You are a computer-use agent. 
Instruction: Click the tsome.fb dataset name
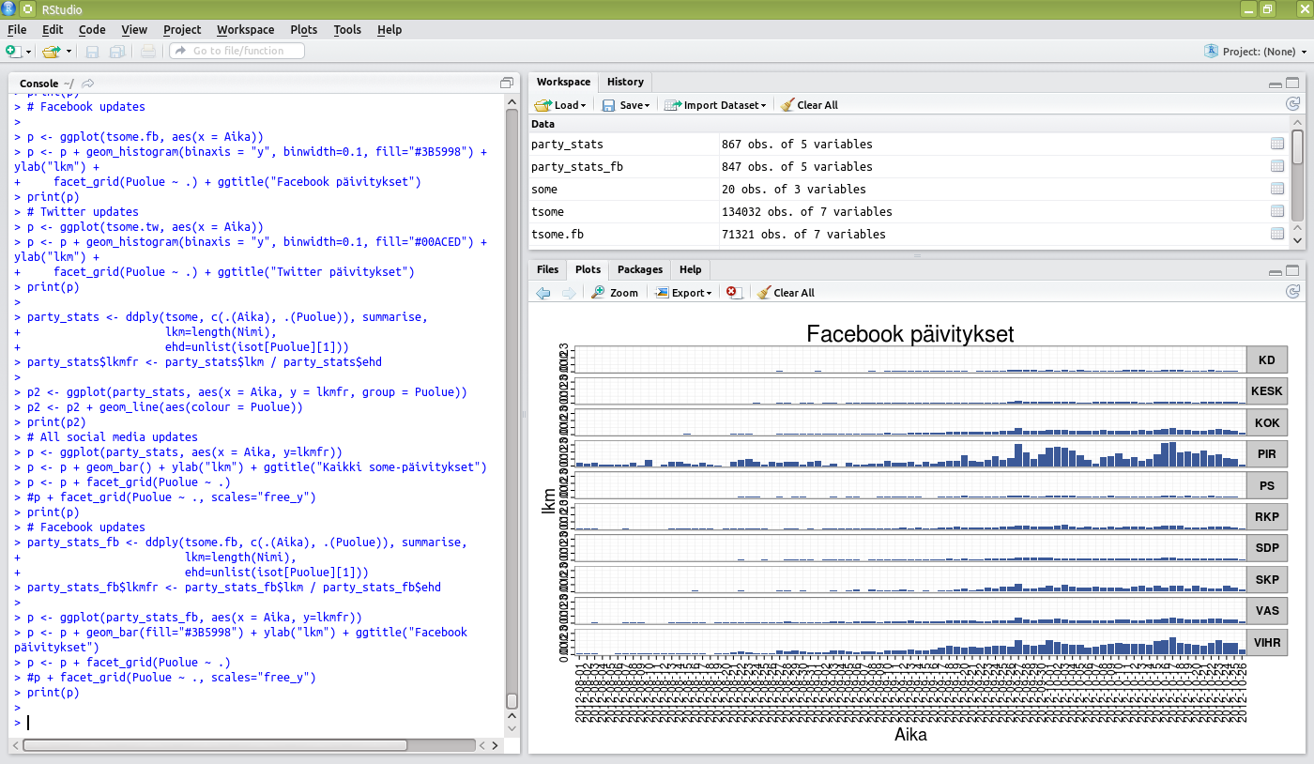558,234
